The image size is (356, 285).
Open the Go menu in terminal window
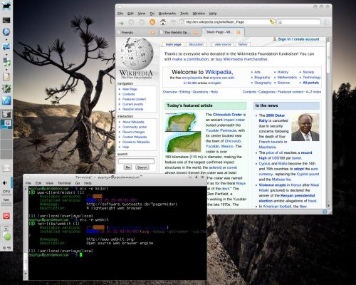[x=78, y=183]
